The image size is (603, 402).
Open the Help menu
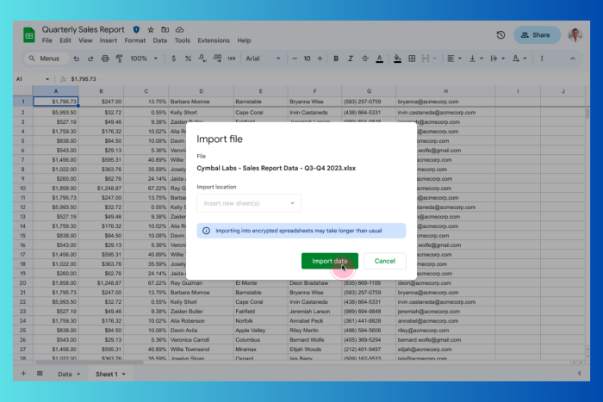pyautogui.click(x=244, y=40)
